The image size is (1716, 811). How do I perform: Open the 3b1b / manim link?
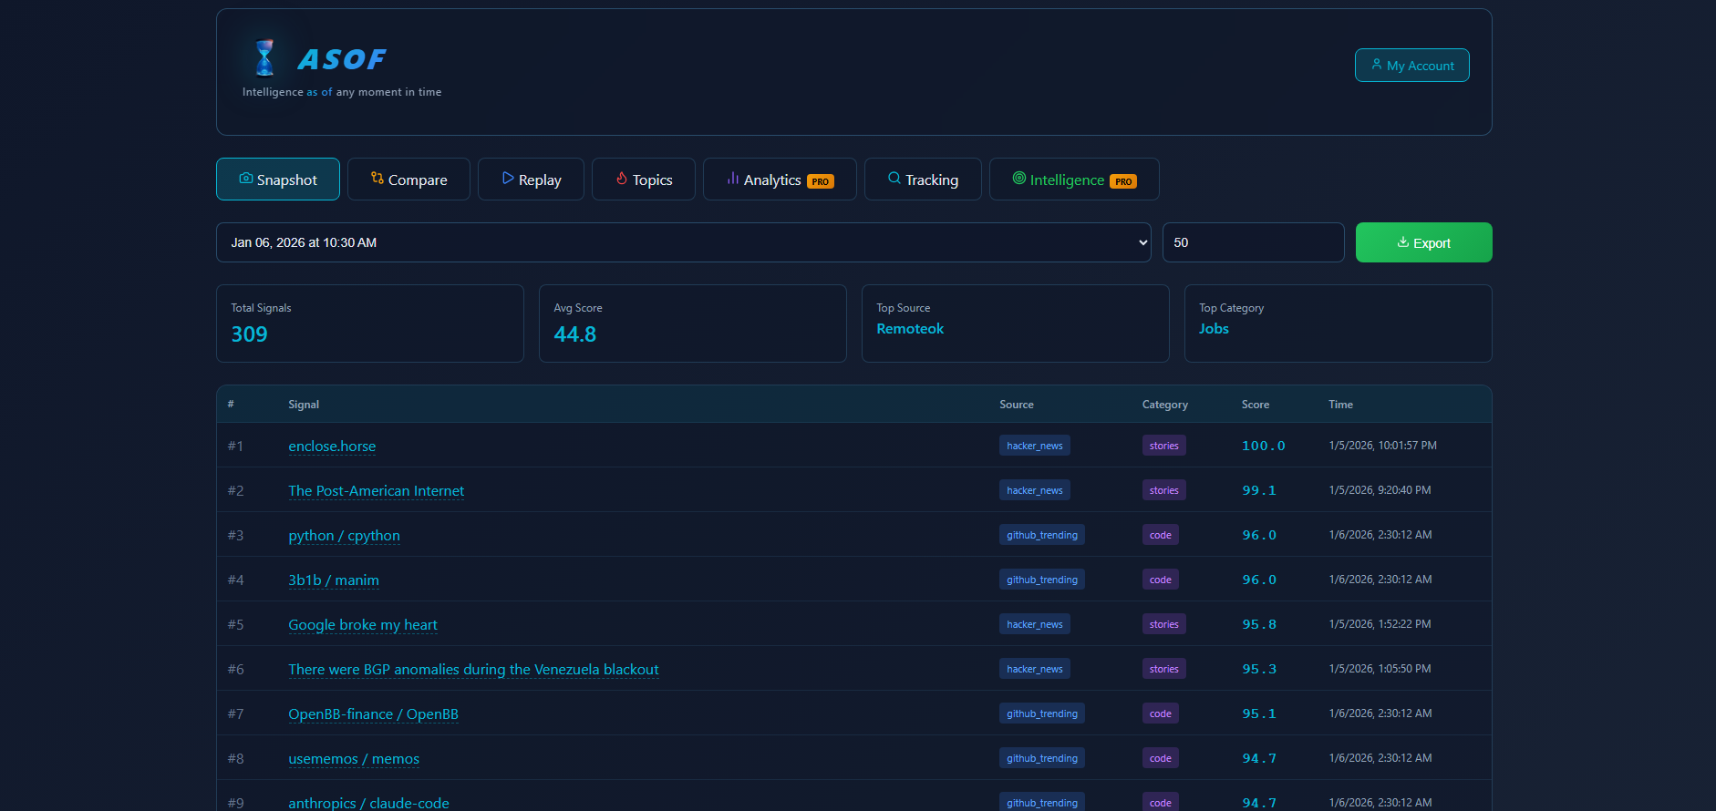coord(334,580)
